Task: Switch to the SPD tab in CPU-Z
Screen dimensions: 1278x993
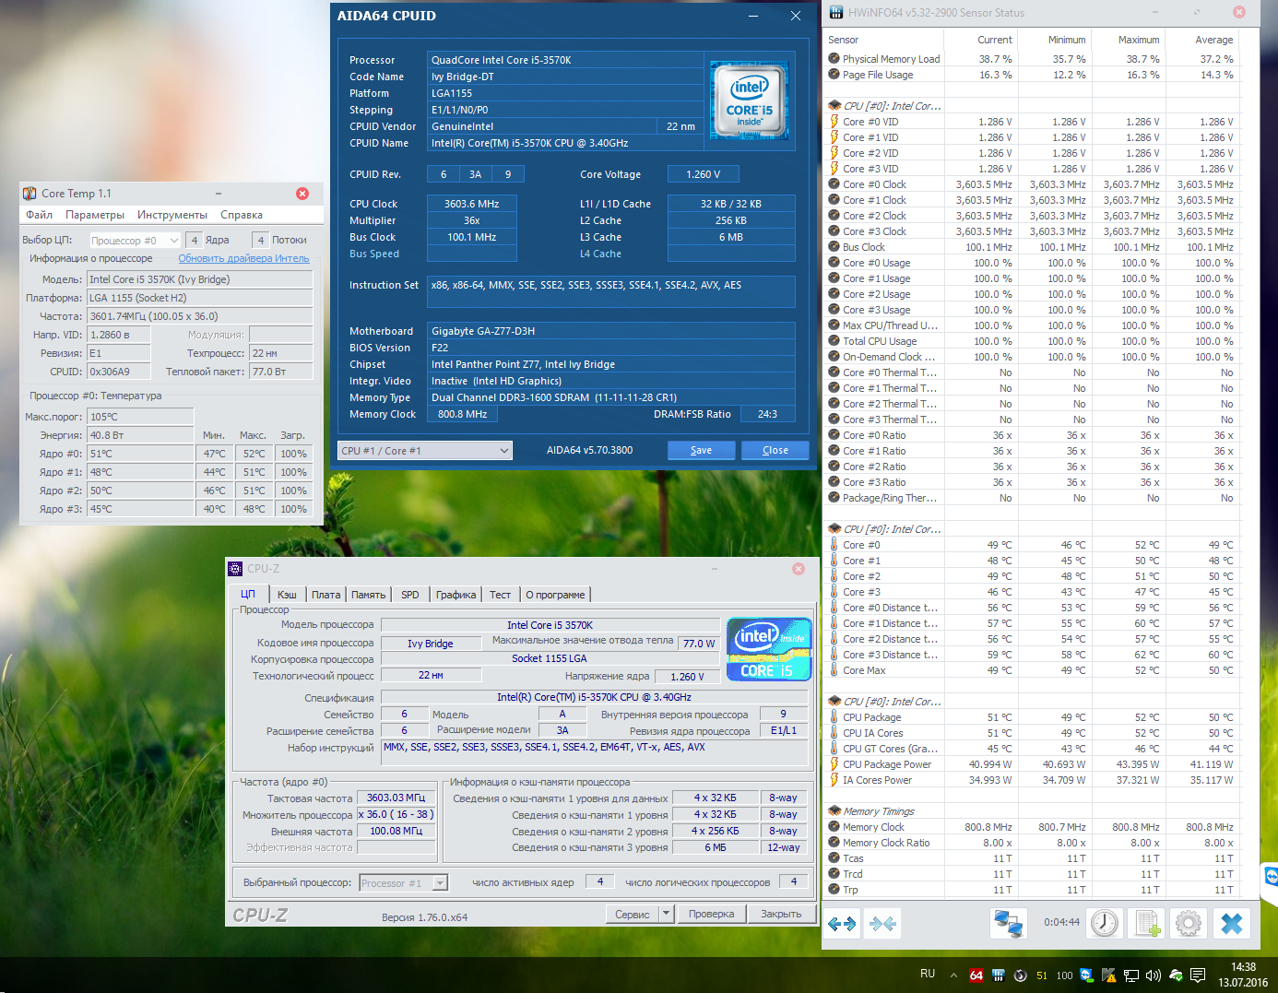Action: pyautogui.click(x=410, y=595)
